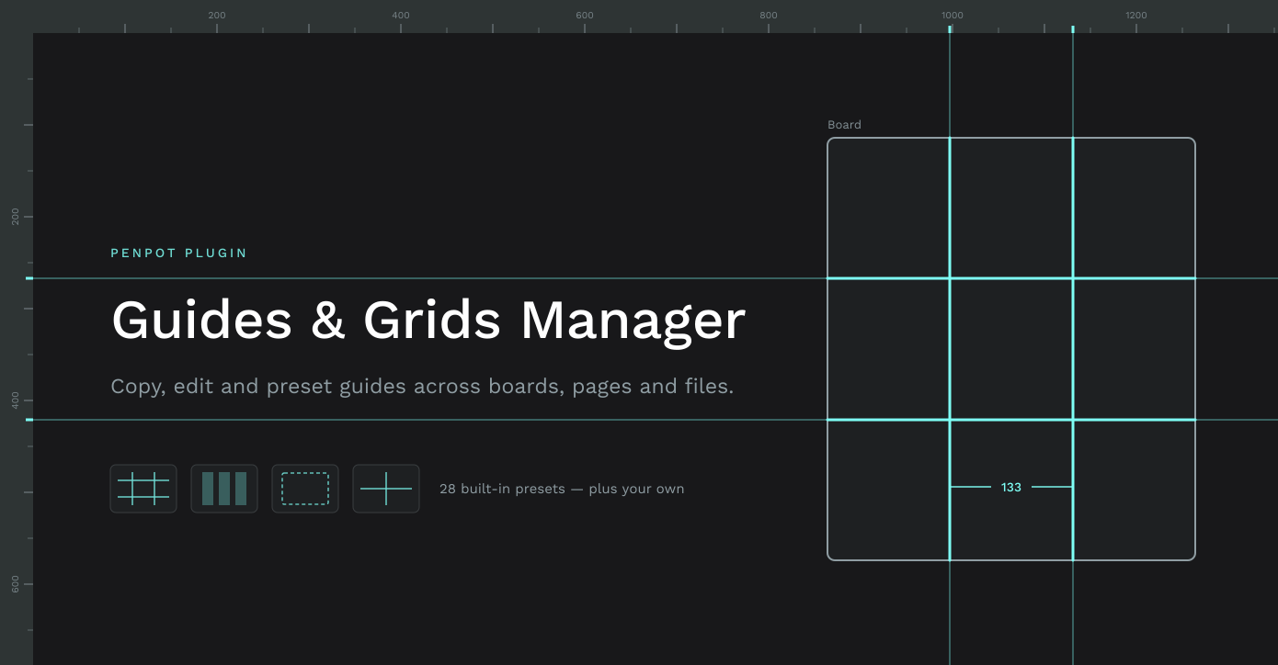Click the 200 mark on top ruler
1278x665 pixels.
[217, 15]
